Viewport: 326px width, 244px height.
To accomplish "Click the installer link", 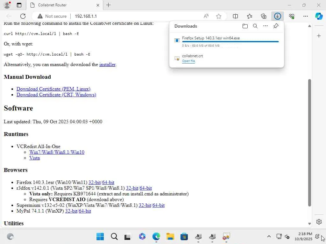I will (107, 64).
